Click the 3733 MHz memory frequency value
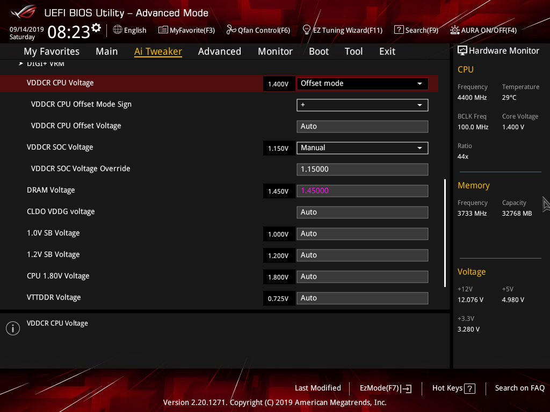Screen dimensions: 550x412 [472, 214]
